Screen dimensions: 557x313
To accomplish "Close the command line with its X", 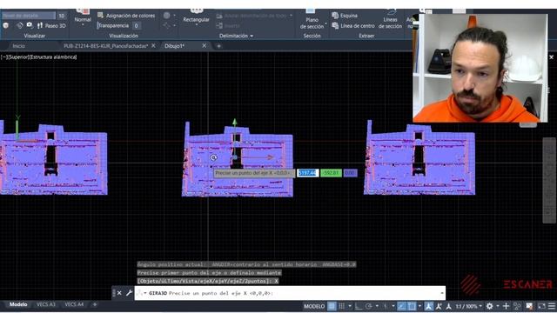I will [x=119, y=293].
